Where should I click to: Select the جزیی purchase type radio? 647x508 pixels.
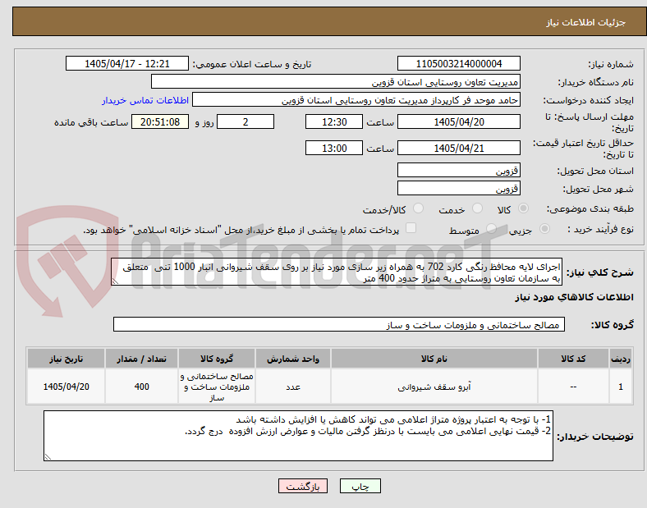click(x=544, y=229)
